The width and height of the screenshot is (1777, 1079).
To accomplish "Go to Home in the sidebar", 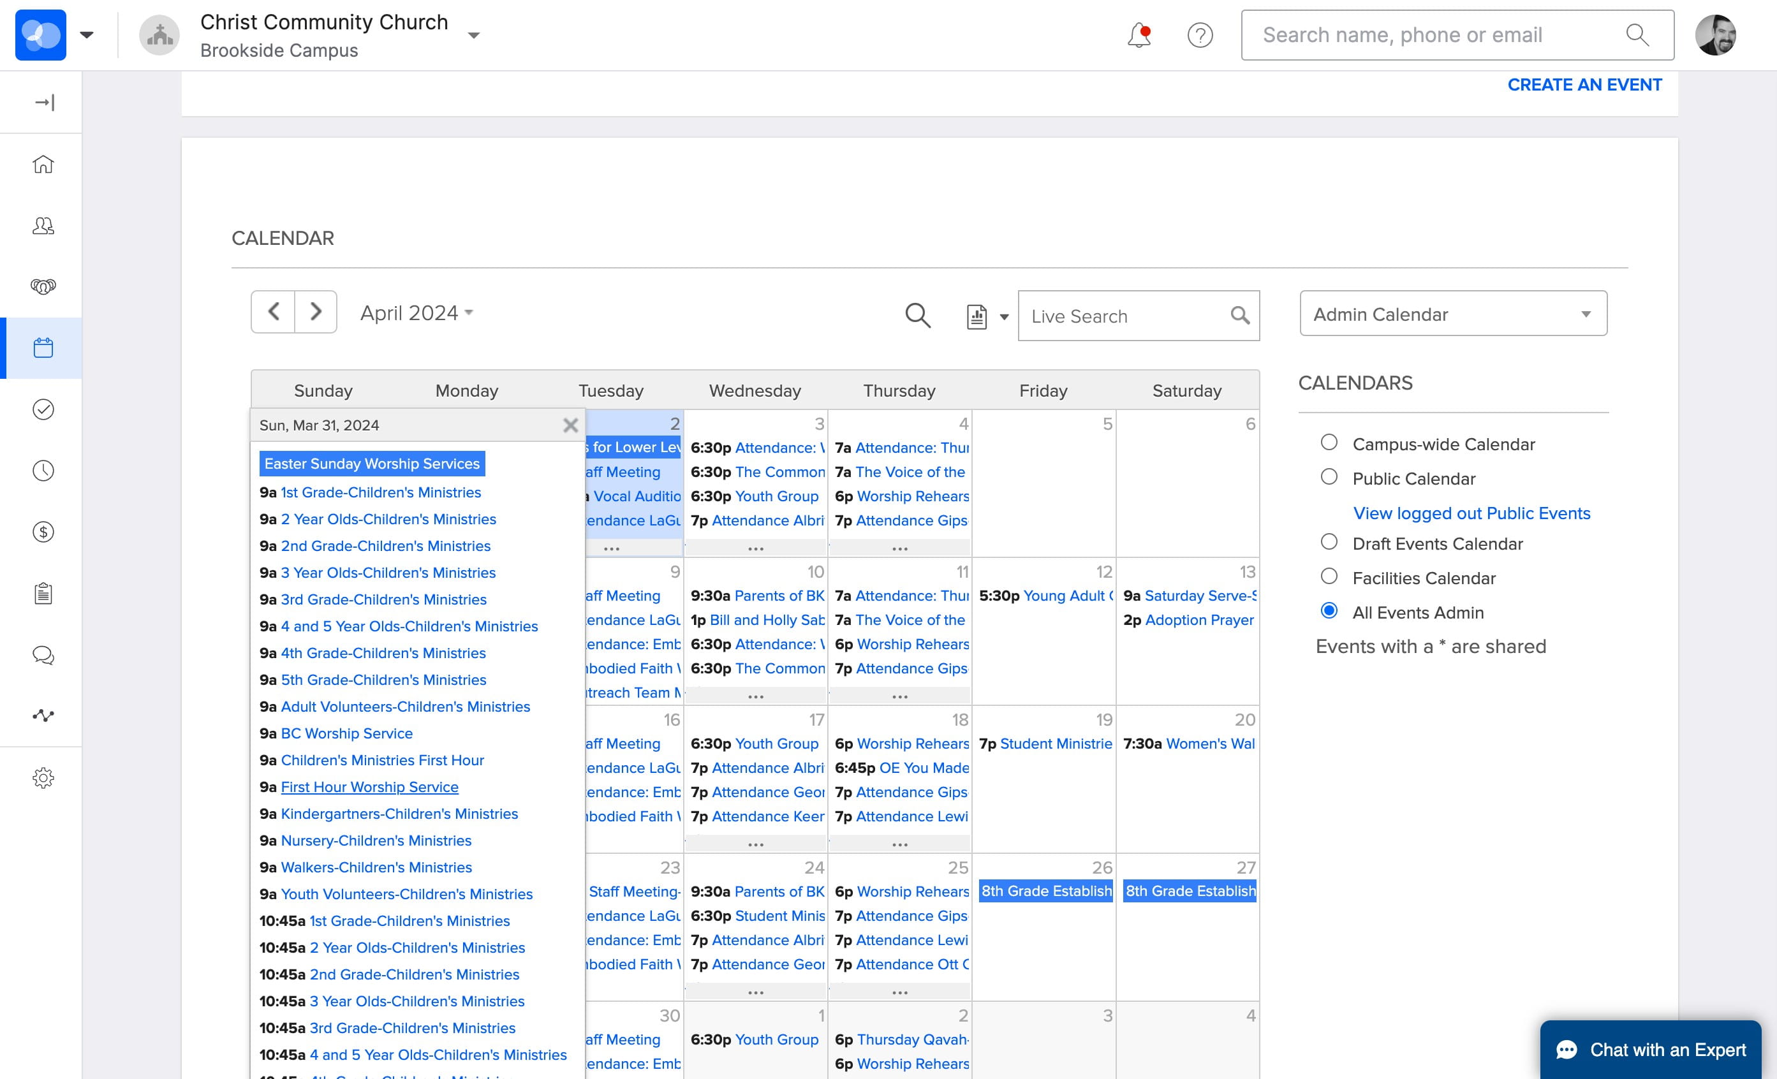I will [x=43, y=165].
